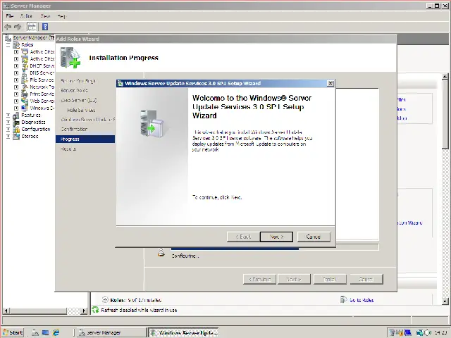This screenshot has height=338, width=451.
Task: Click main pane vertical scrollbar up arrow
Action: tap(445, 77)
